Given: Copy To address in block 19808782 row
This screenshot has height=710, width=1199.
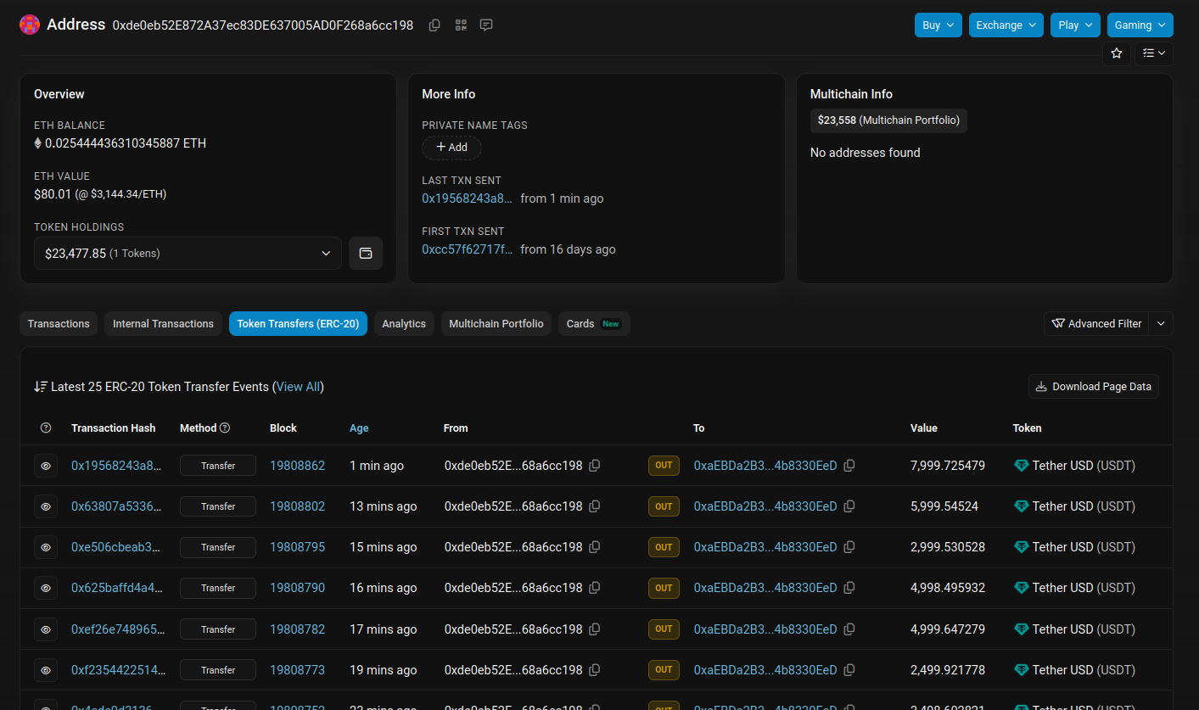Looking at the screenshot, I should point(849,629).
